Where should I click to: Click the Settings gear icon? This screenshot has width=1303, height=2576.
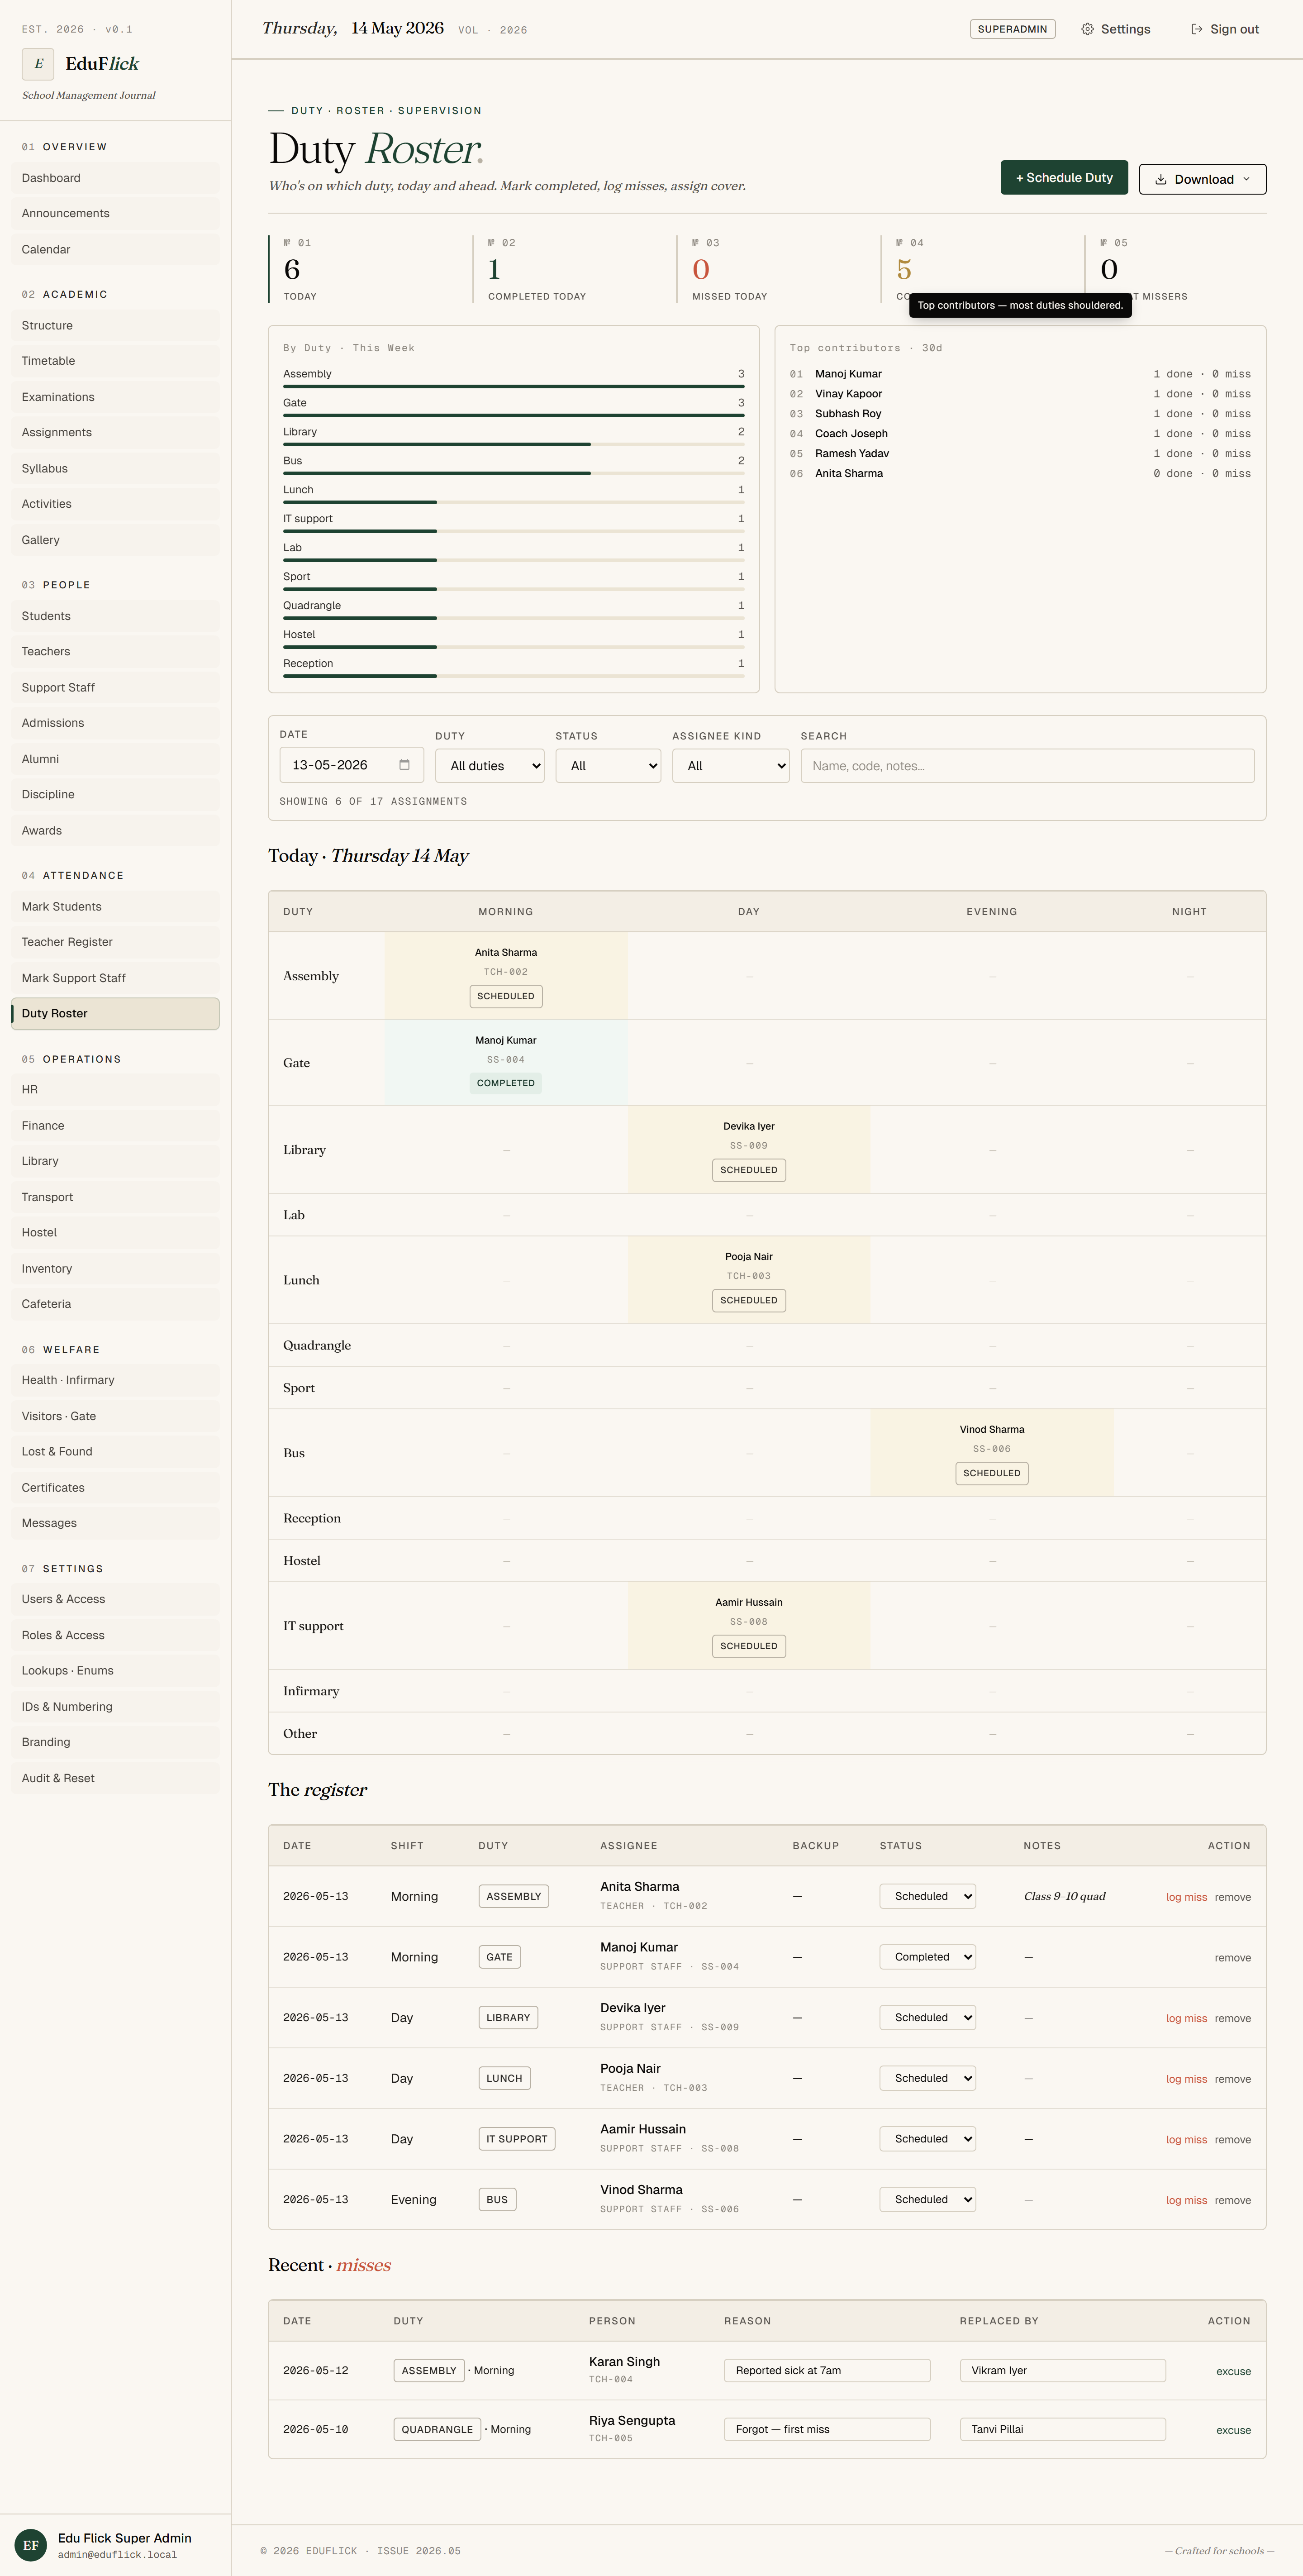point(1087,29)
